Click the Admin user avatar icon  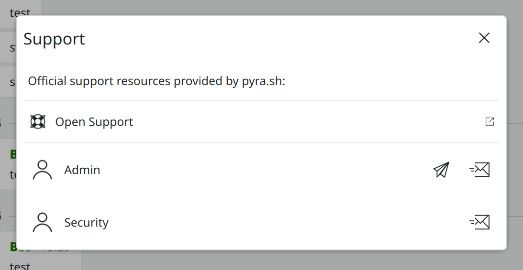tap(43, 170)
